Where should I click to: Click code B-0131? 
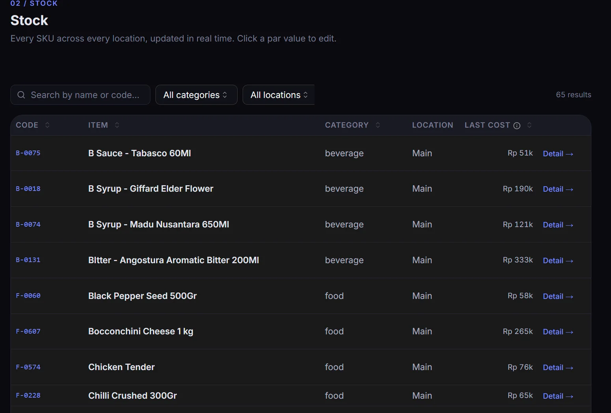point(28,260)
